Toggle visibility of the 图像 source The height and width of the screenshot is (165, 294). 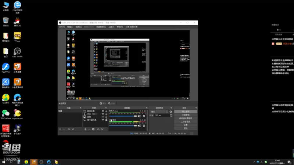tap(103, 117)
